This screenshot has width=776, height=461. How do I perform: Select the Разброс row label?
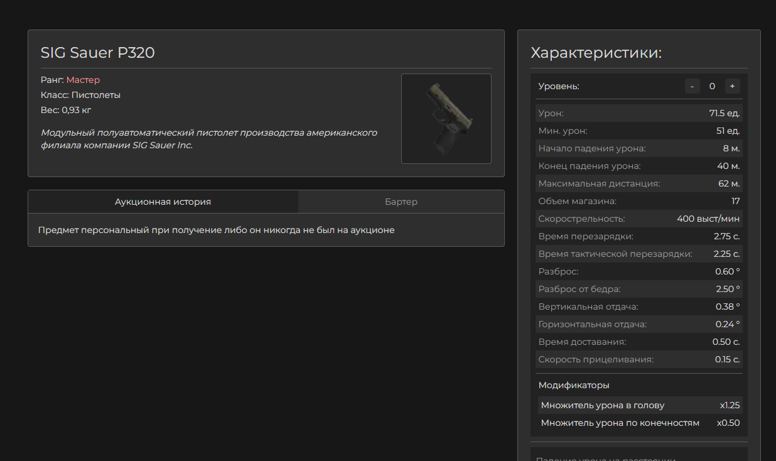[x=558, y=271]
